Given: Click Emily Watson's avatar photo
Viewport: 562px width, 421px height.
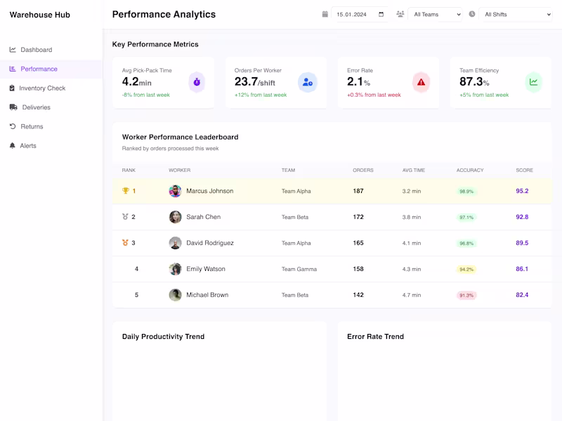Looking at the screenshot, I should coord(174,269).
